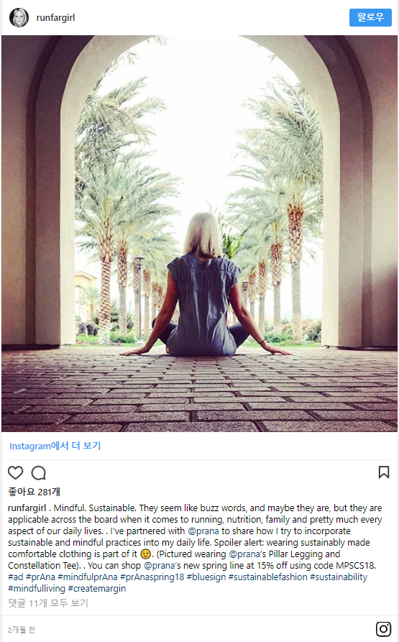Open the #mindfulprAna hashtag
The image size is (399, 642).
[x=88, y=577]
